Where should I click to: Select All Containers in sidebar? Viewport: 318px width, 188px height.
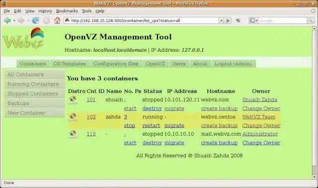click(35, 74)
